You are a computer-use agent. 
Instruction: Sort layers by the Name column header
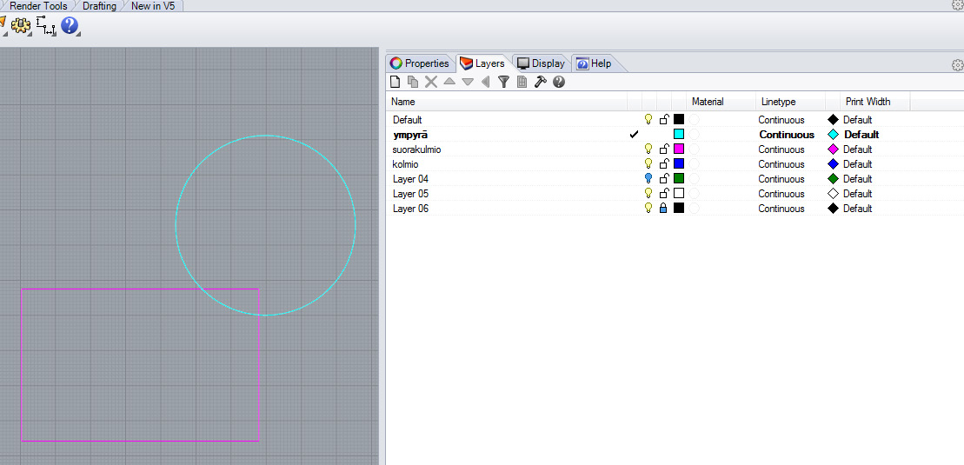click(x=507, y=102)
